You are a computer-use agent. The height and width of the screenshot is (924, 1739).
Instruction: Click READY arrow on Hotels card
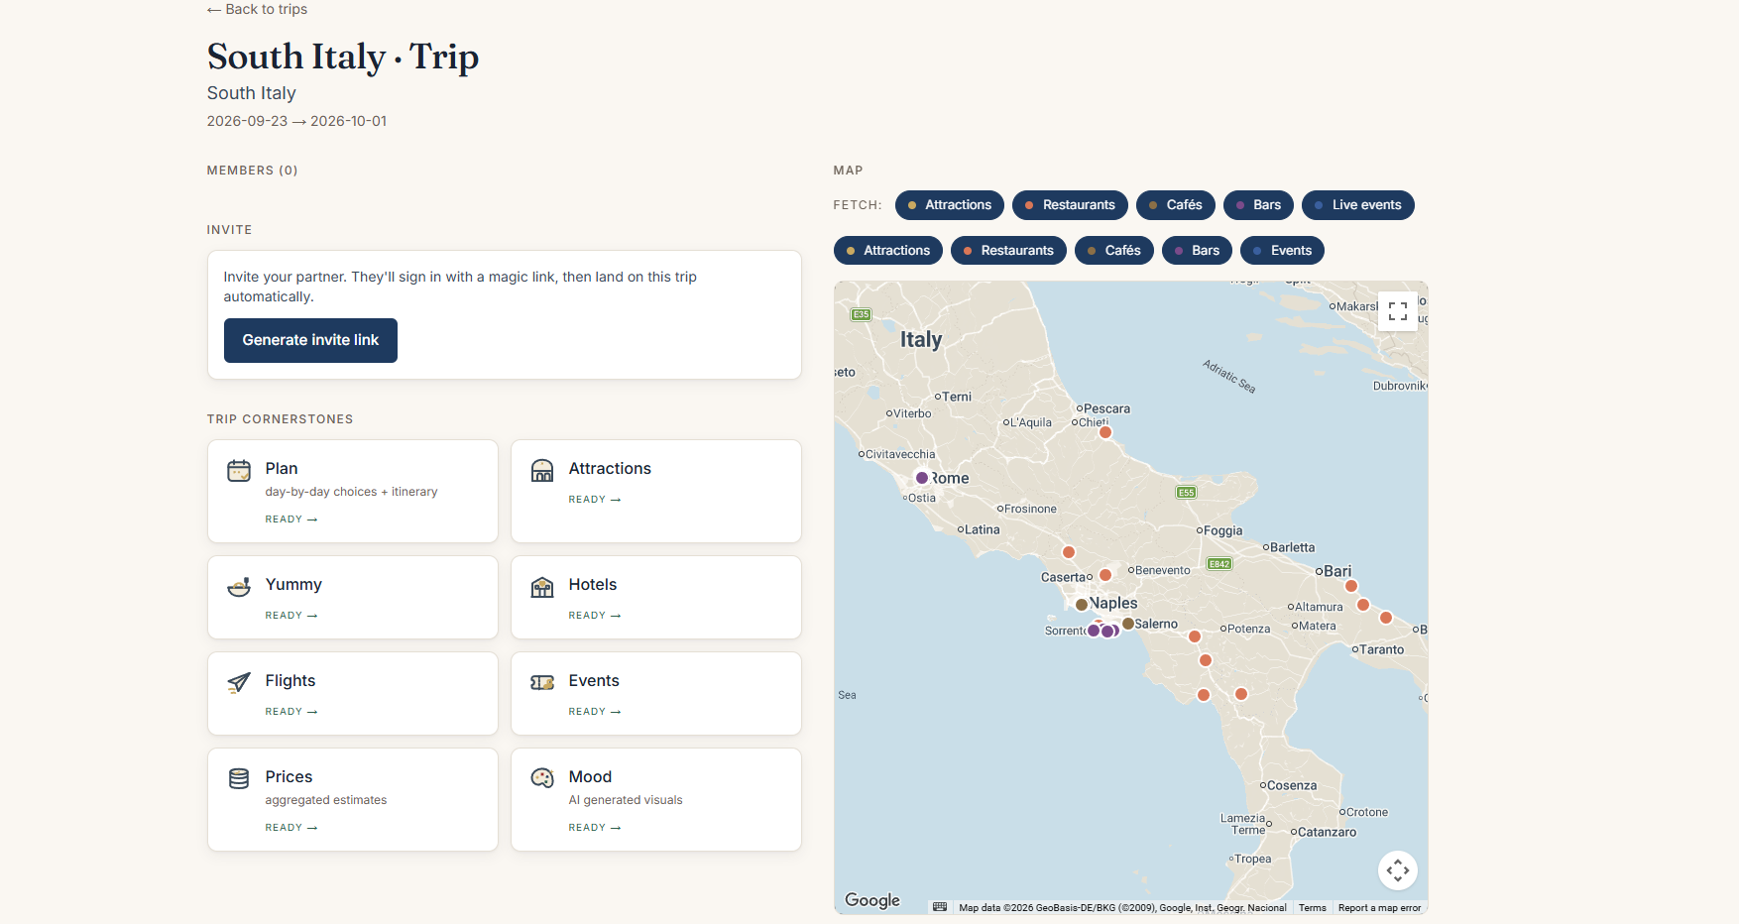point(595,616)
